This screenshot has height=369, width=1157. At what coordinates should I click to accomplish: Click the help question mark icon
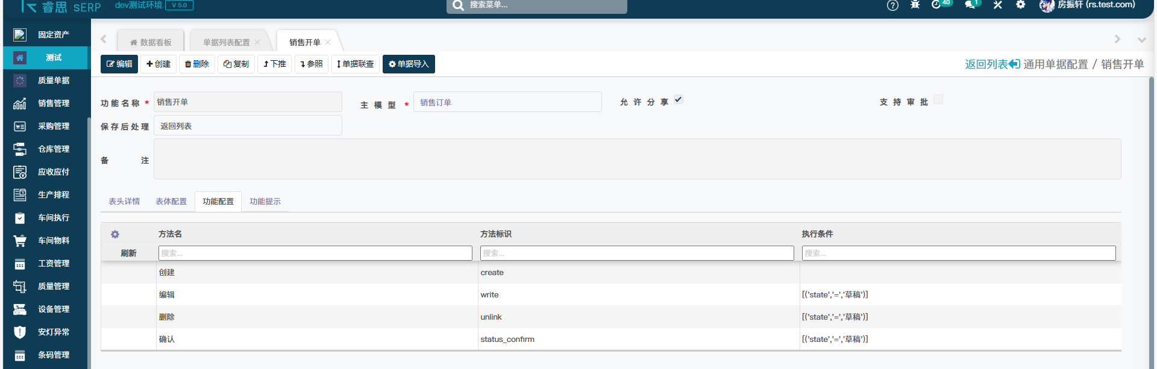pos(892,5)
